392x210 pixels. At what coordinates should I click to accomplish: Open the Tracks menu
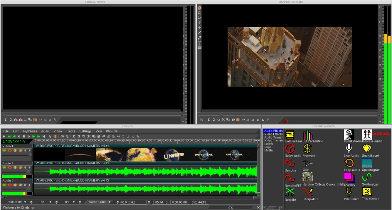point(71,131)
